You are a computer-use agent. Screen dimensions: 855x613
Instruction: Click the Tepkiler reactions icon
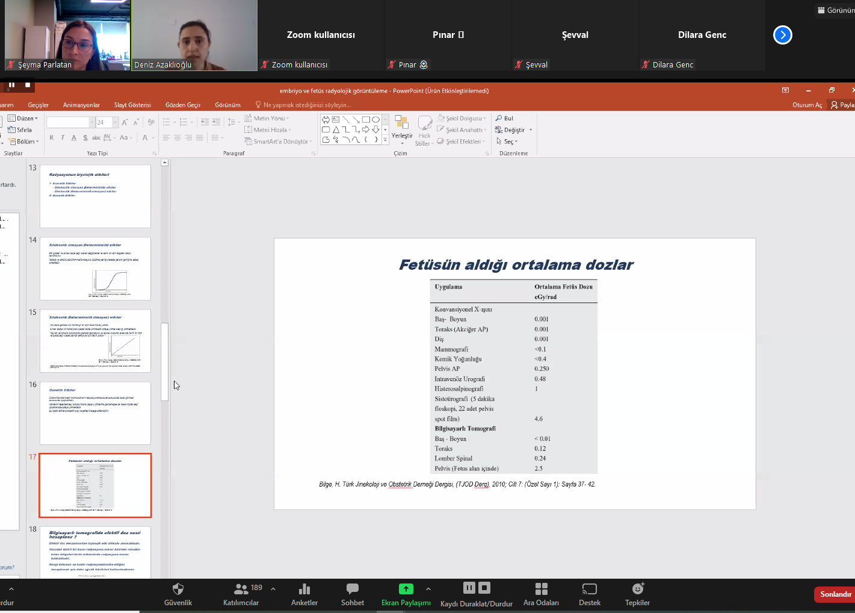tap(637, 589)
